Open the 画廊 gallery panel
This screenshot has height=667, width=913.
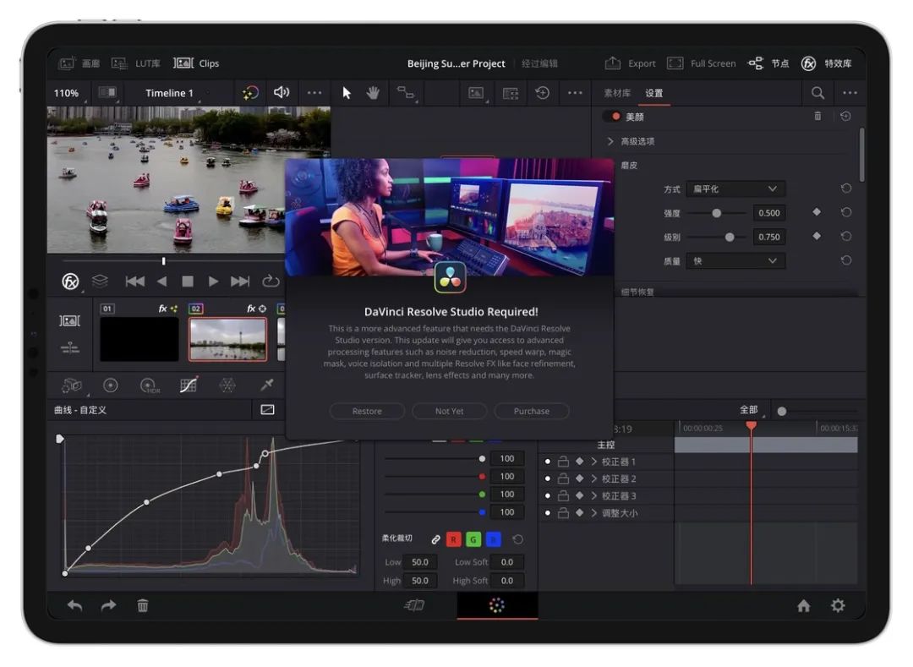[79, 63]
